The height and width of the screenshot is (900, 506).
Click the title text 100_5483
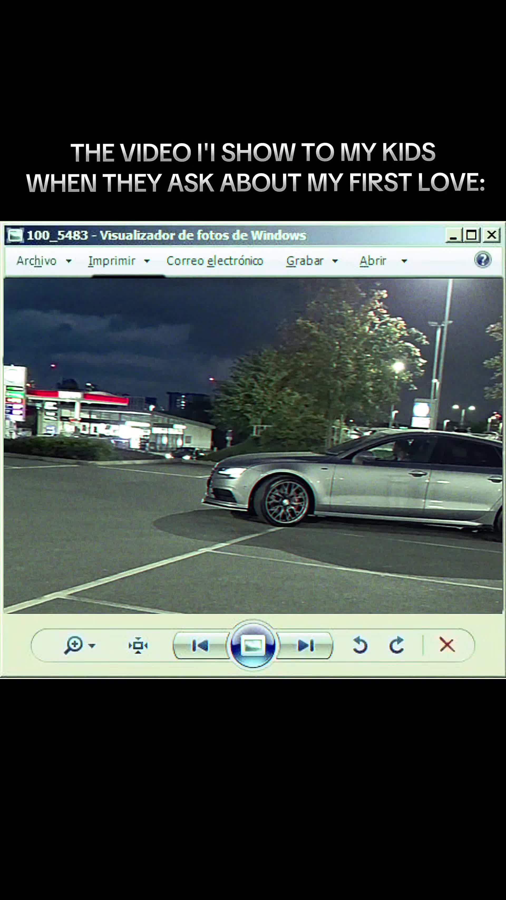click(57, 236)
